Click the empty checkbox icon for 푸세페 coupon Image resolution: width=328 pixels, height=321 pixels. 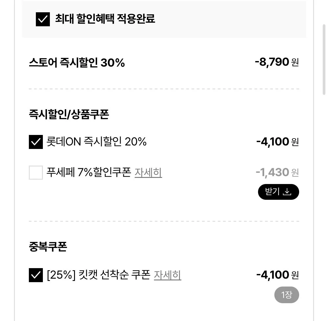click(x=35, y=173)
